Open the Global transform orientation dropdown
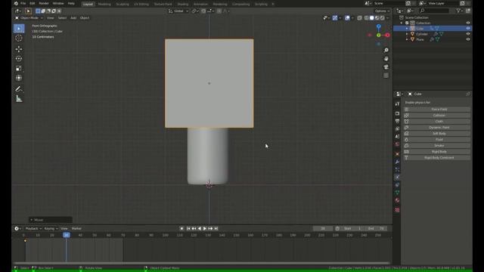The height and width of the screenshot is (272, 484). coord(178,11)
